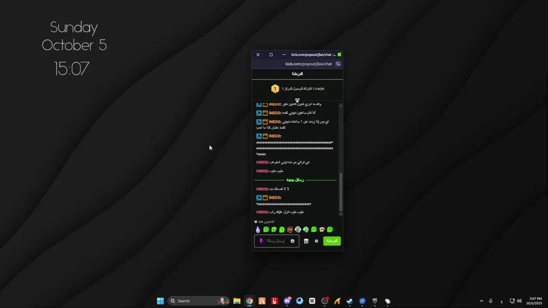Click the chat scrollbar up arrow
Viewport: 548px width, 308px height.
click(x=341, y=105)
